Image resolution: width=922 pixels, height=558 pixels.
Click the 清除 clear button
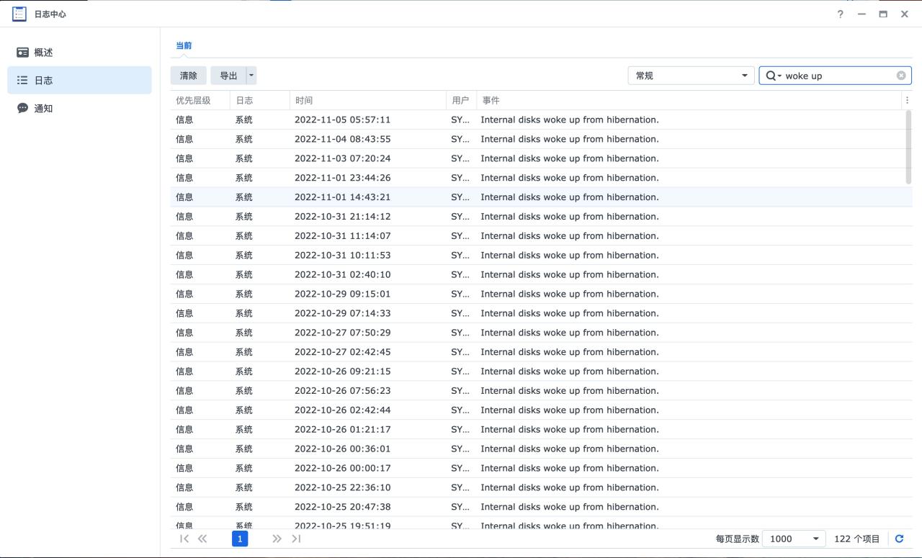(x=189, y=76)
